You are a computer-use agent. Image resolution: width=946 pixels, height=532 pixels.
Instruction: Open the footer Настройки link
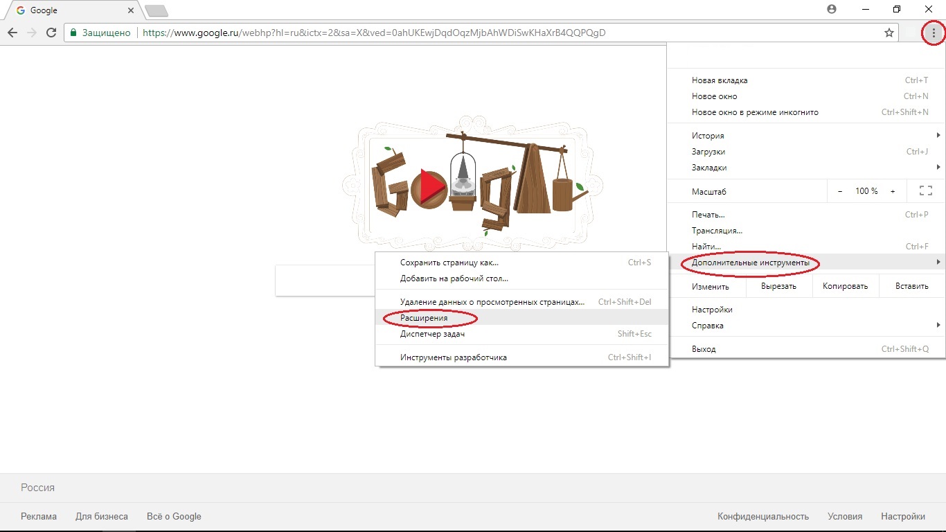point(903,516)
